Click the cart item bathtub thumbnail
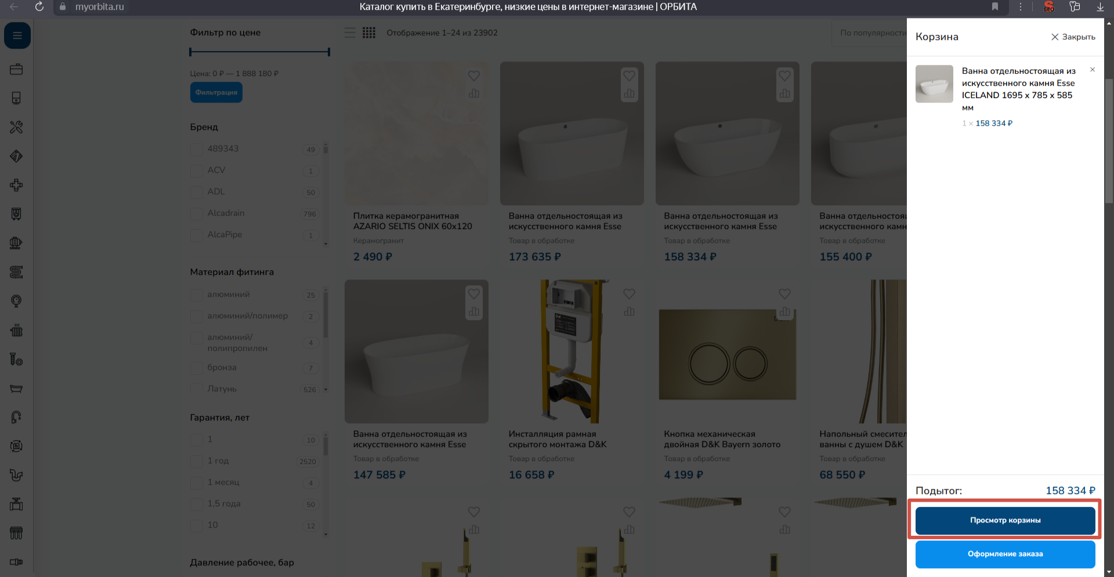This screenshot has height=577, width=1114. click(934, 84)
